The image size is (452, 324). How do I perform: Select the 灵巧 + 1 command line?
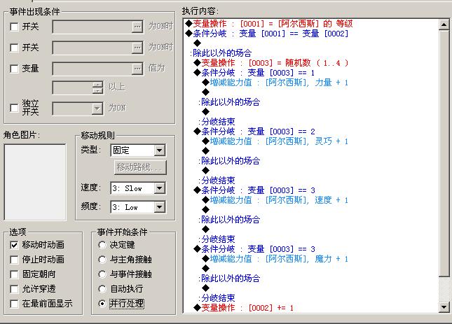(x=275, y=141)
